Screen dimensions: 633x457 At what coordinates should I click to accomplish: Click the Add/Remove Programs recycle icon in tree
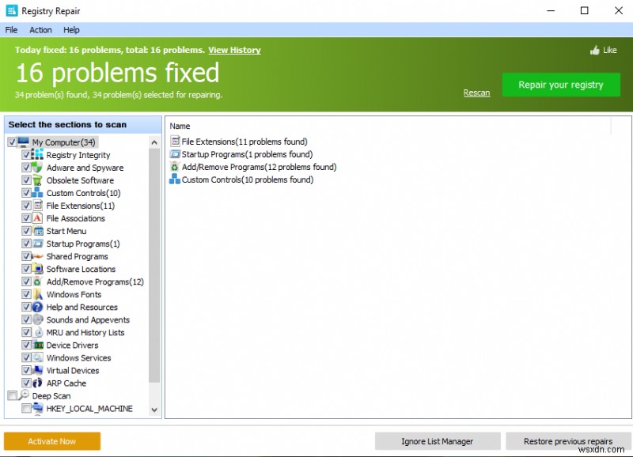pyautogui.click(x=37, y=281)
